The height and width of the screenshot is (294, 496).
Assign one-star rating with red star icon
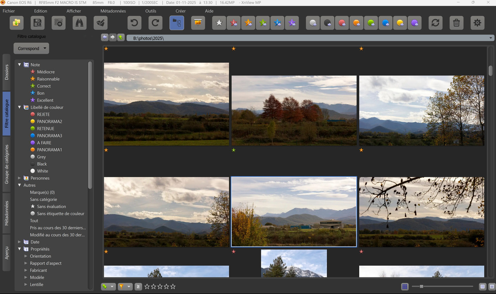[x=234, y=23]
